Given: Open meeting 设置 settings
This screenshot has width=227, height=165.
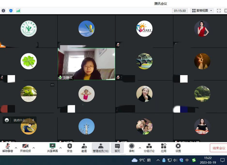Looking at the screenshot, I should [178, 148].
